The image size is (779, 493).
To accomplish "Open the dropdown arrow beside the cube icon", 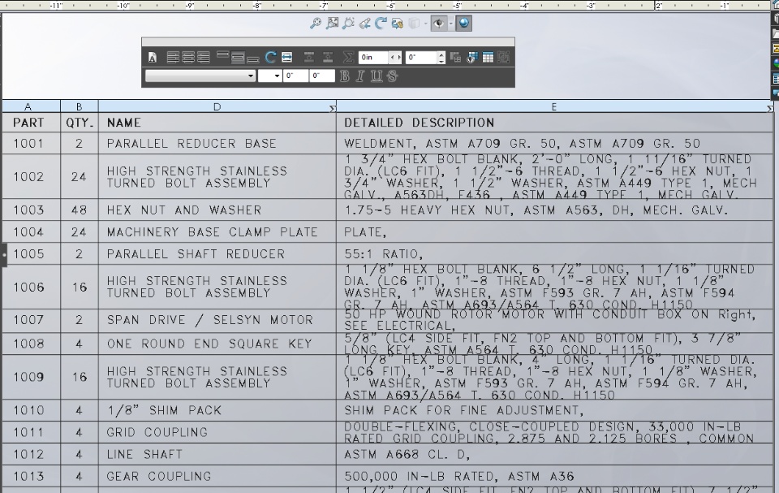I will (x=426, y=24).
